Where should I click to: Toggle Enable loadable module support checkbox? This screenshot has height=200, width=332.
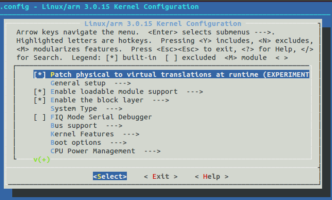[40, 92]
